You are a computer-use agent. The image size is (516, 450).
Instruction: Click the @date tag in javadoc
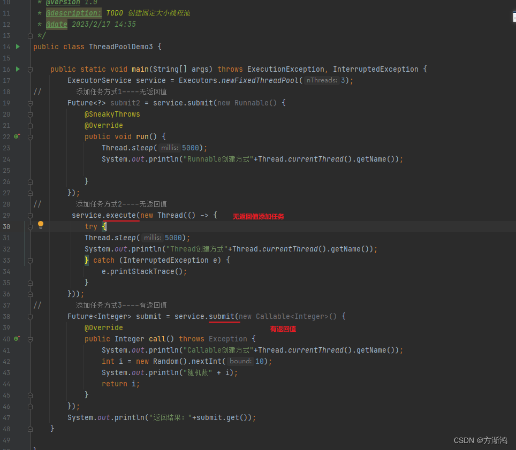point(56,24)
